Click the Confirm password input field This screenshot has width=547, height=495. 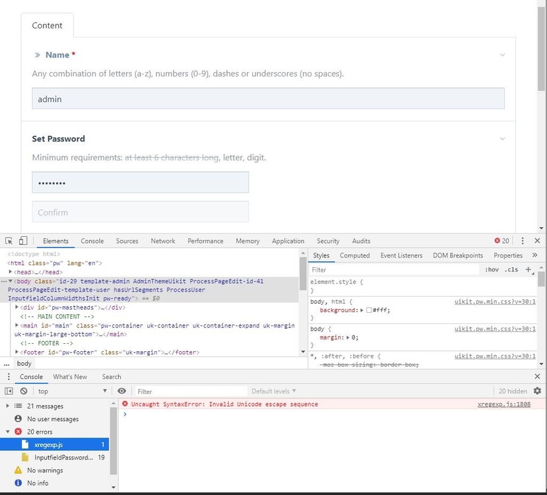coord(140,212)
